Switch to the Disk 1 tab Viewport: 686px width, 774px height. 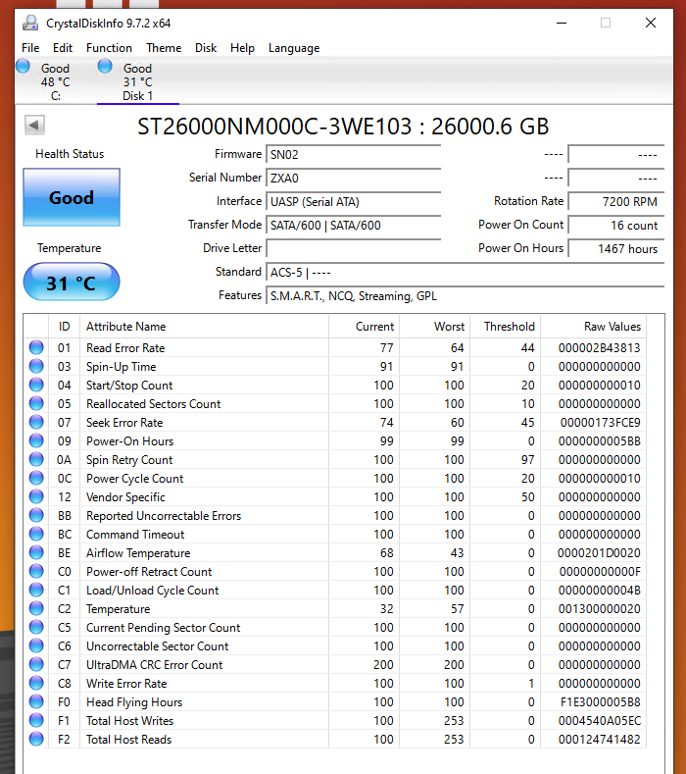pos(137,82)
